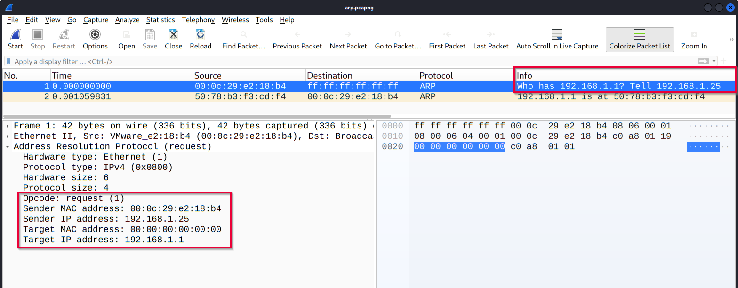738x288 pixels.
Task: Click the Go to Packet icon
Action: coord(398,35)
